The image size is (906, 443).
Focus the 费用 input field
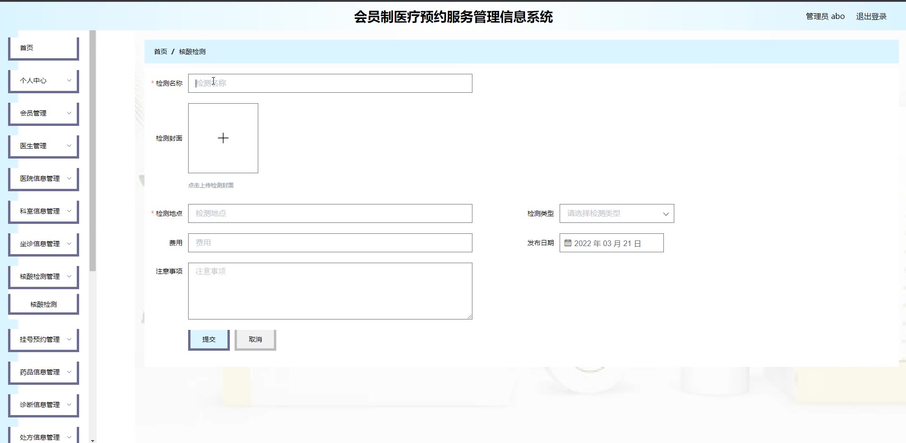tap(330, 243)
